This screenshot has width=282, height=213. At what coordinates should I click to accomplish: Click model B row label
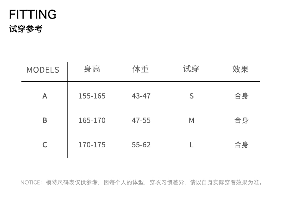[45, 120]
